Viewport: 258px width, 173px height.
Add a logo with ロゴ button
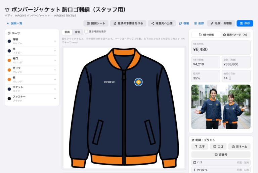pos(218,147)
